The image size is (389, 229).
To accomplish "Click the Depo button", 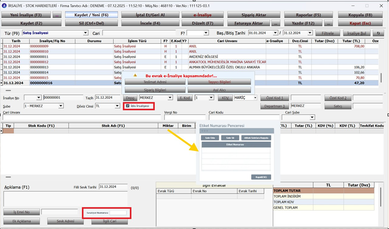I will (130, 98).
